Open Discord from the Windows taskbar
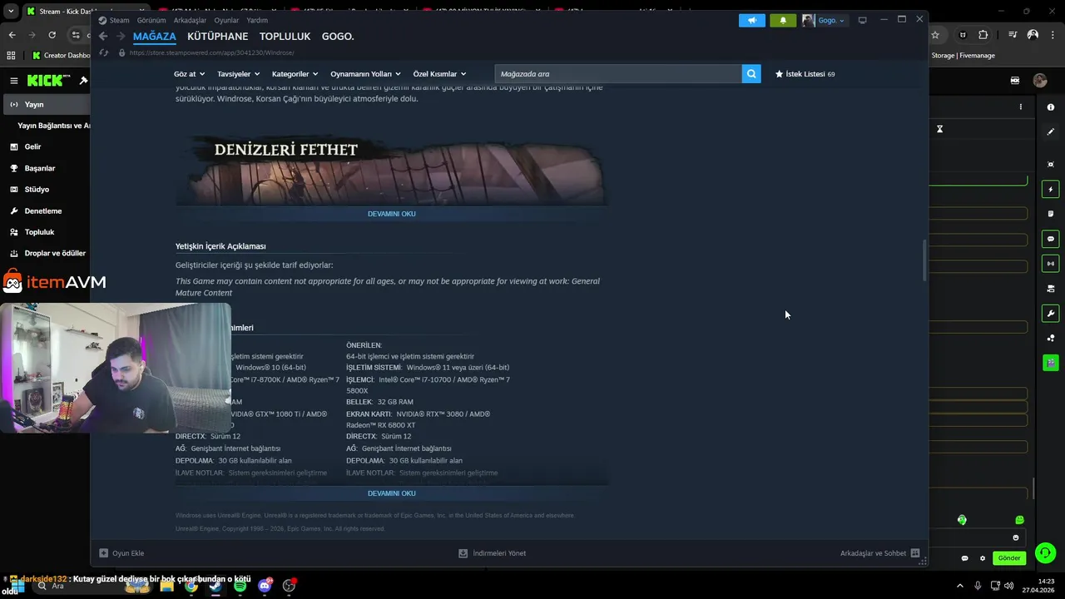 [265, 586]
